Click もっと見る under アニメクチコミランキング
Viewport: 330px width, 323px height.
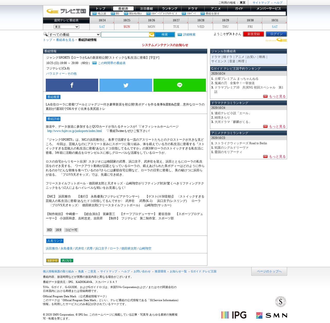click(277, 157)
